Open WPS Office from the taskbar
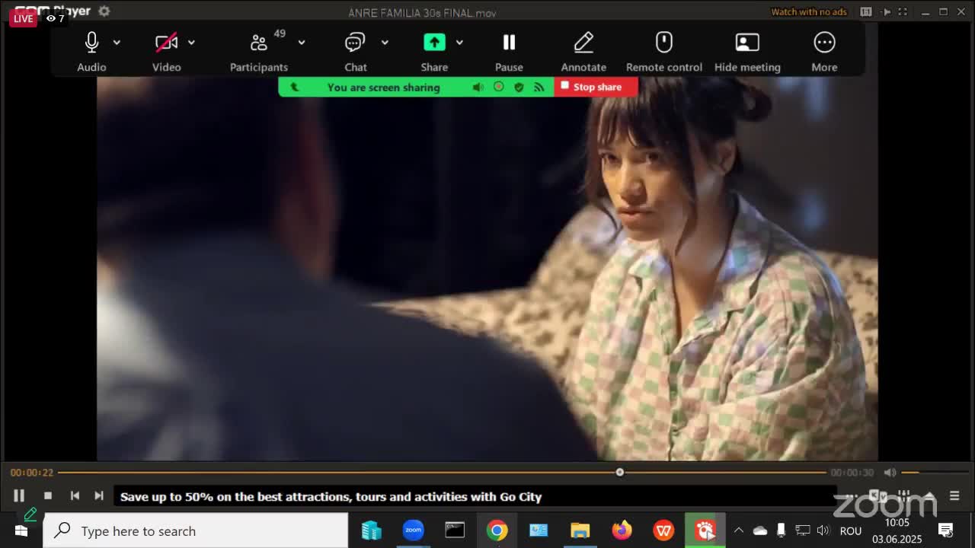 tap(663, 530)
